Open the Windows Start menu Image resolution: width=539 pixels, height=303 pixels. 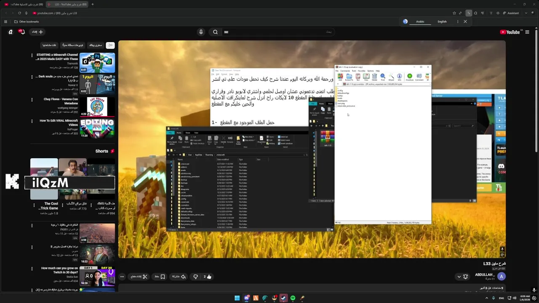tap(237, 298)
